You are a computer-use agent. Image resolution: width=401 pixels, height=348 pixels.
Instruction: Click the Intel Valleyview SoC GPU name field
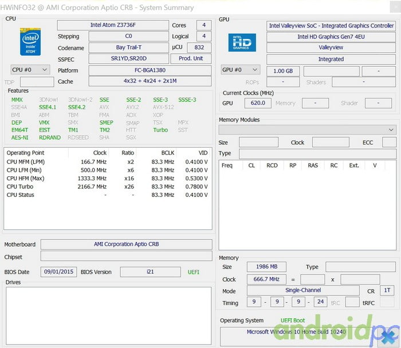tap(331, 26)
